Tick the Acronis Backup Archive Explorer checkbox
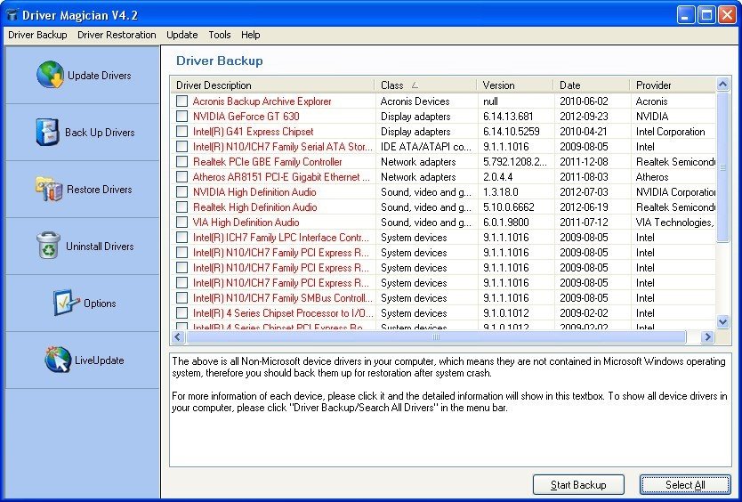The height and width of the screenshot is (502, 742). [x=181, y=101]
